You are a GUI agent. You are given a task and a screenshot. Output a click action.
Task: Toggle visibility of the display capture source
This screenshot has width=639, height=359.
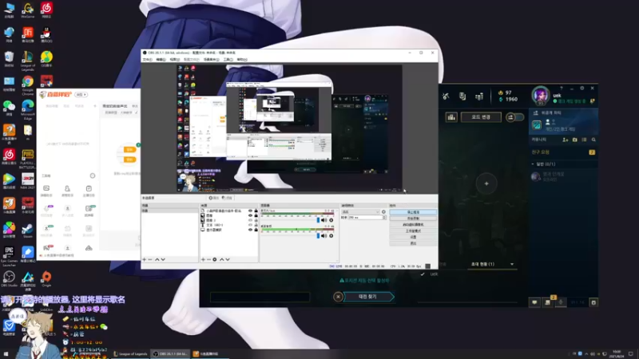pyautogui.click(x=250, y=230)
